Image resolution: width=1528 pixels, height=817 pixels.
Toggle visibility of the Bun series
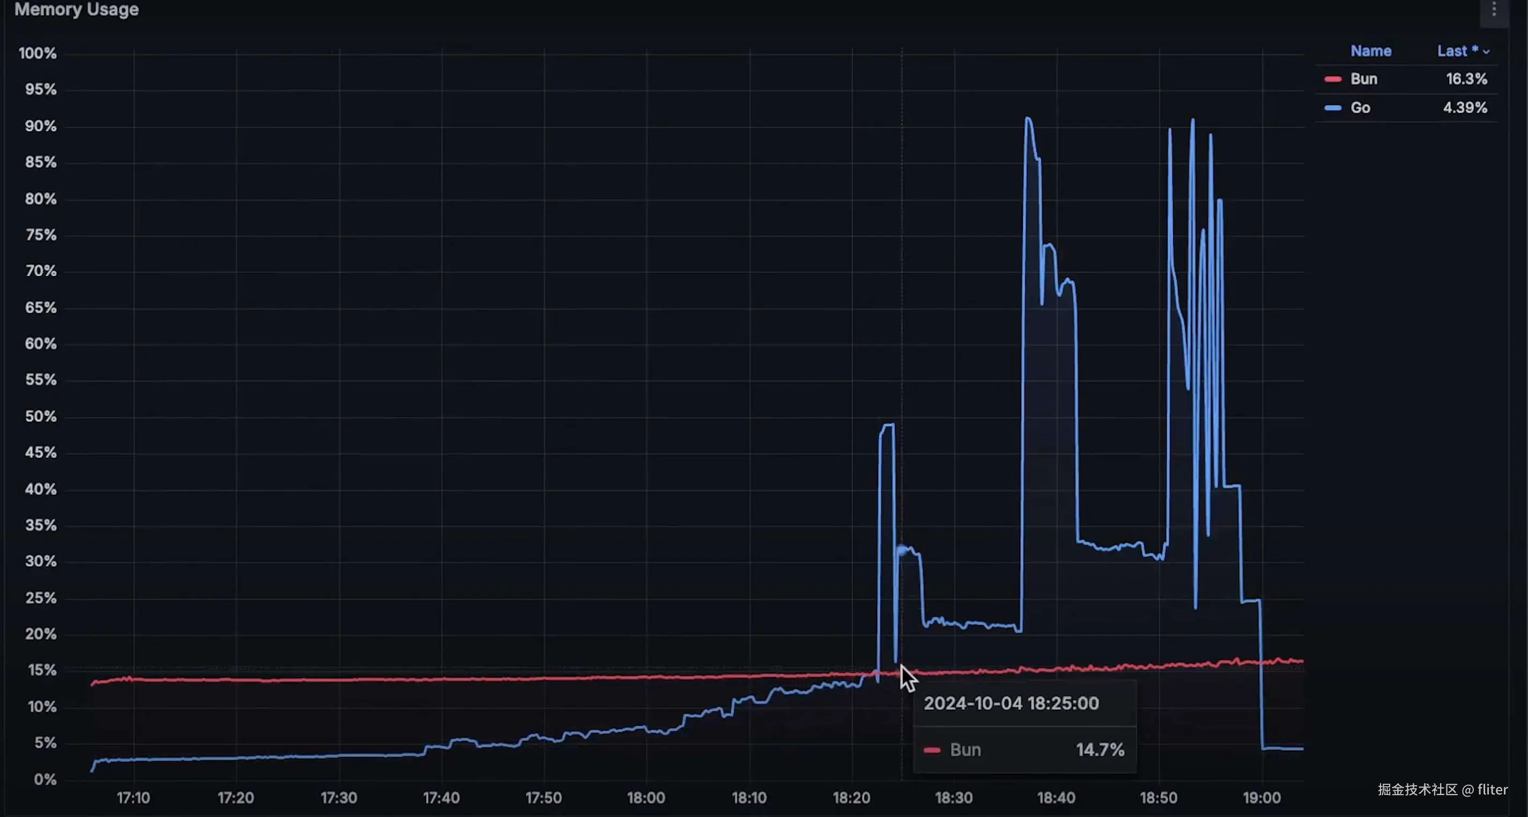1364,79
